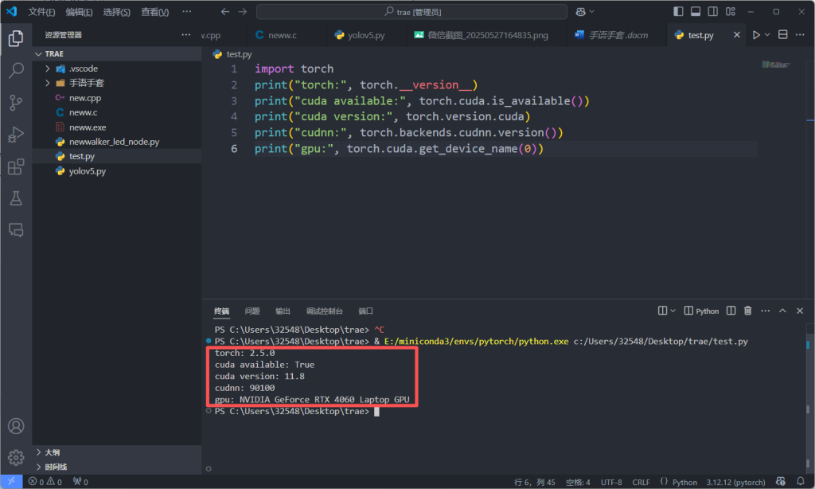Kill terminal with the trash icon
815x489 pixels.
747,311
